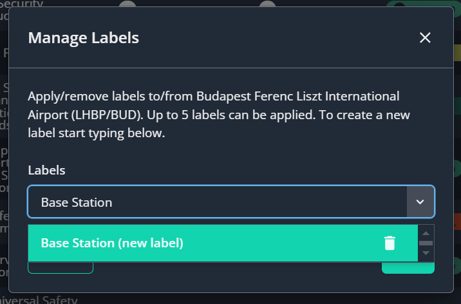
Task: Focus the Labels text field containing Base Station
Action: [218, 202]
